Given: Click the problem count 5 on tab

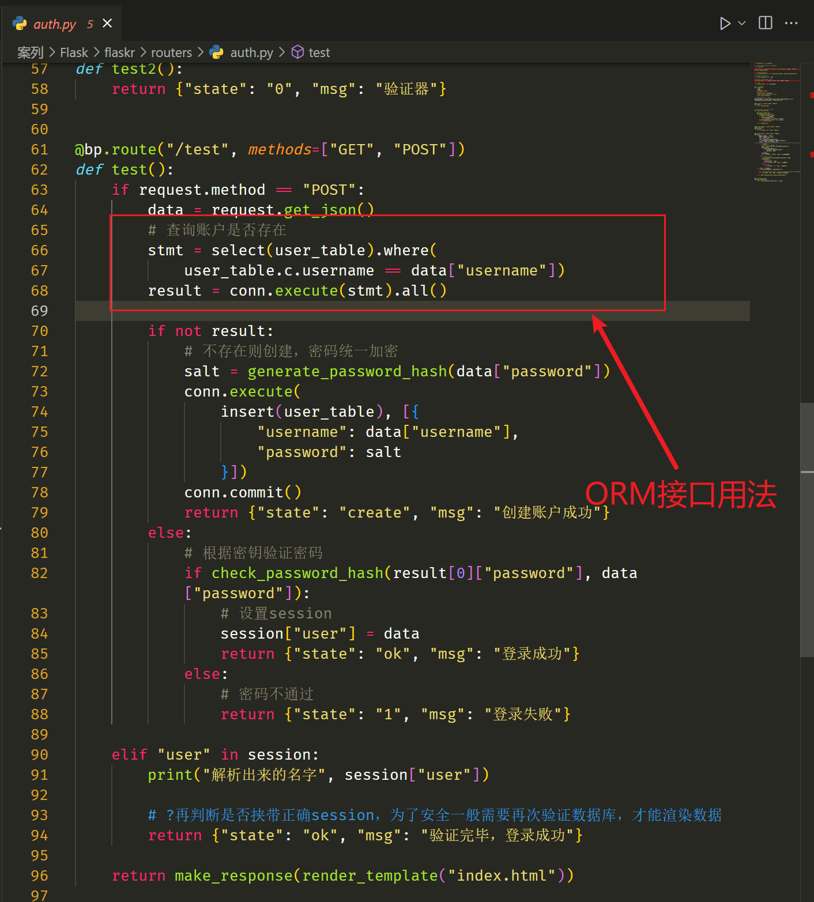Looking at the screenshot, I should tap(90, 24).
